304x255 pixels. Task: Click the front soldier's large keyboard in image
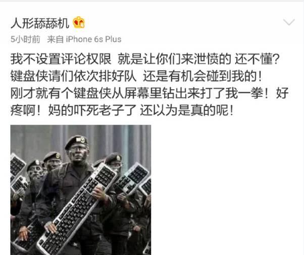(x=78, y=209)
